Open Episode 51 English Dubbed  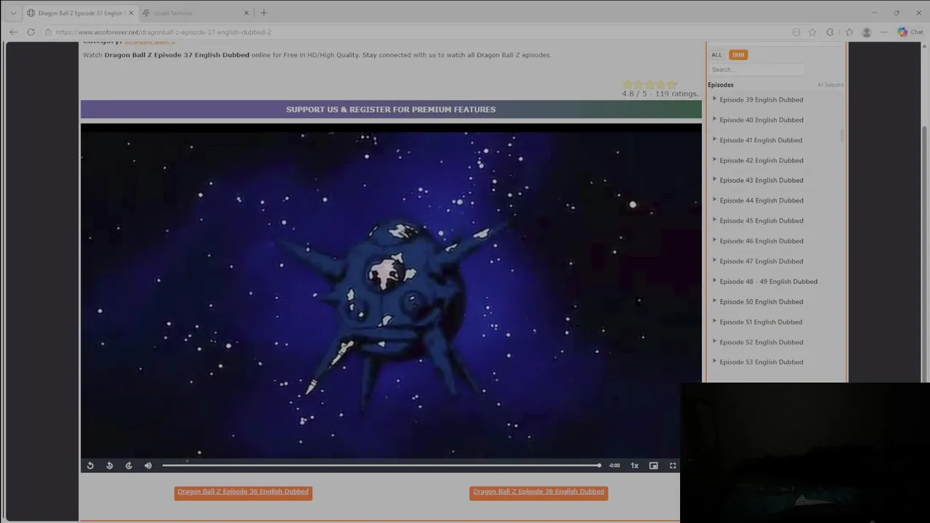pyautogui.click(x=761, y=322)
